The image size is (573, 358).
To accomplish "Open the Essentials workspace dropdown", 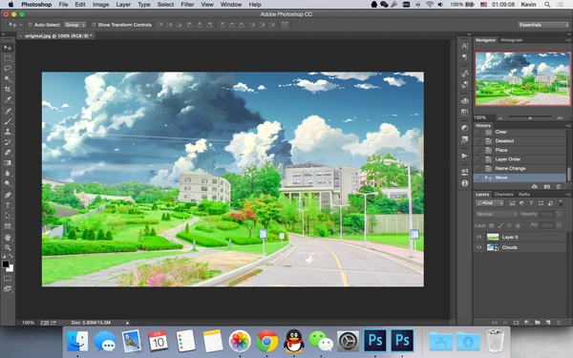I will click(x=543, y=25).
